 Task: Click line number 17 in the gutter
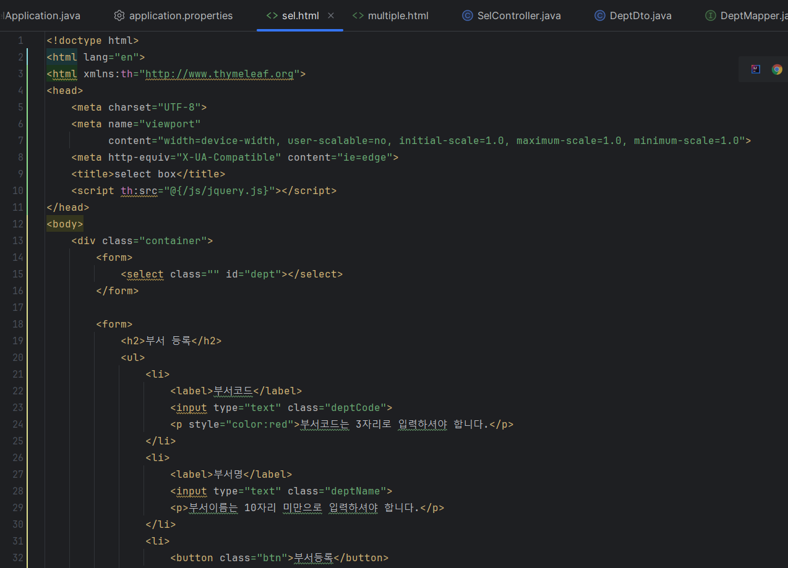[17, 308]
